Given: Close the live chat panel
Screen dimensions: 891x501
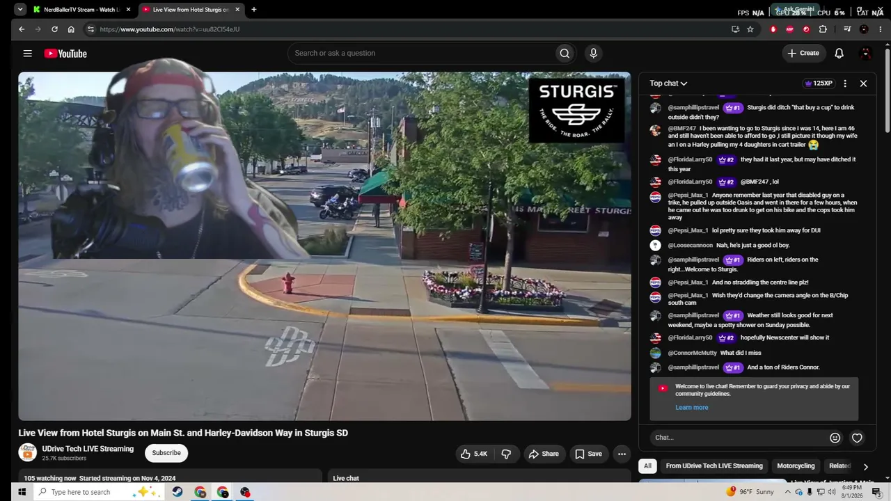Looking at the screenshot, I should pyautogui.click(x=863, y=83).
